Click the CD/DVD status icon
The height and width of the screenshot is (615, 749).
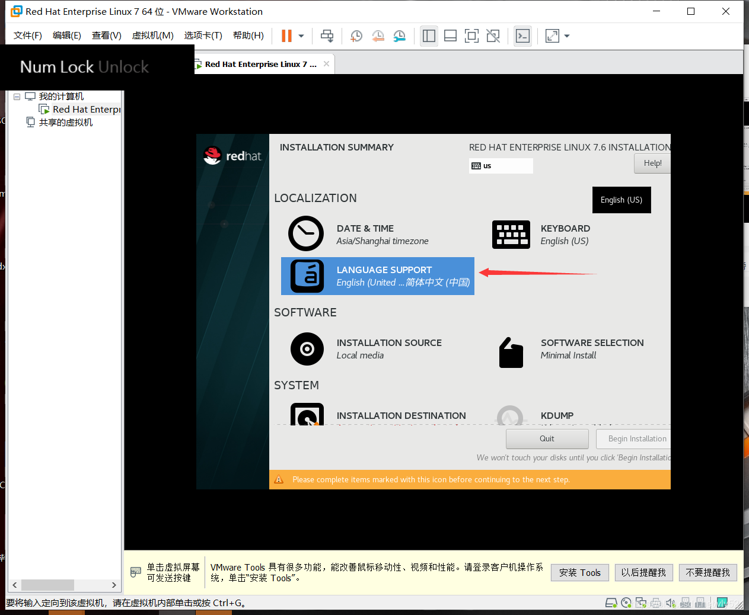coord(626,603)
